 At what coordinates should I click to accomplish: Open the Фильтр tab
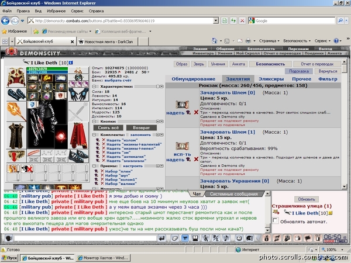click(x=328, y=79)
